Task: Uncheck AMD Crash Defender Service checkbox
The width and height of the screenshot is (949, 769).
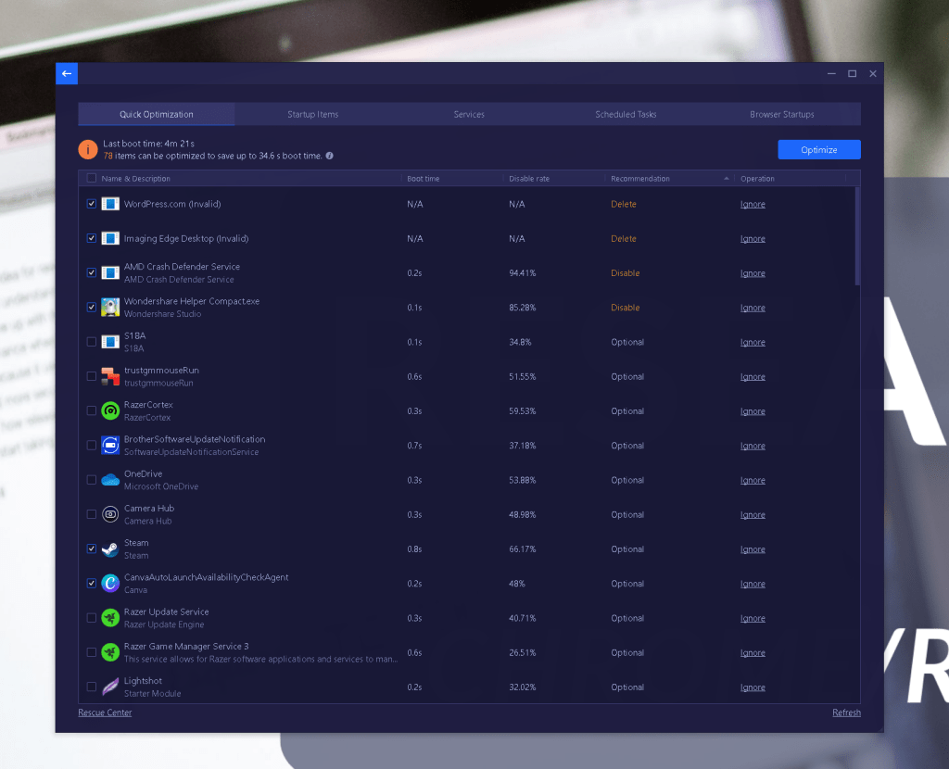Action: 92,273
